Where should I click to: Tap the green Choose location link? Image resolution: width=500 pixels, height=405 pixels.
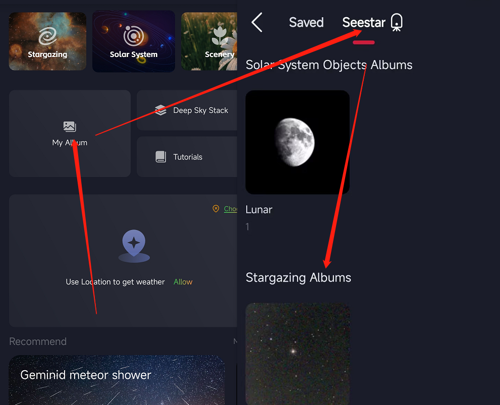coord(231,209)
